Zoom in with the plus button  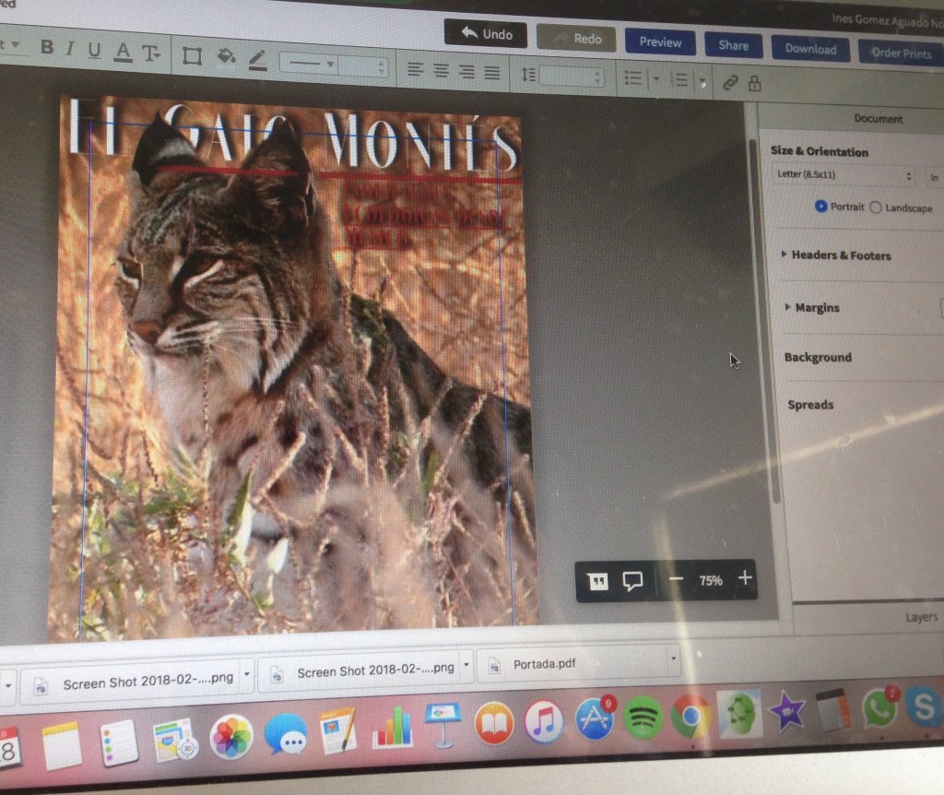[x=745, y=579]
